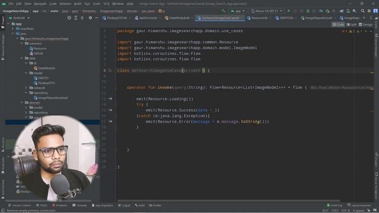Open Resource Manager side tab
379x213 pixels.
pos(2,47)
